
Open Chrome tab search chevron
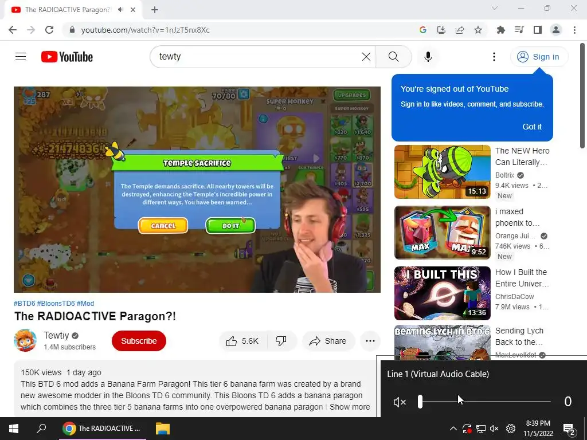pos(495,8)
